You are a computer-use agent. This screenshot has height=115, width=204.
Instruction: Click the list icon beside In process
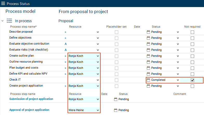[x=9, y=21]
